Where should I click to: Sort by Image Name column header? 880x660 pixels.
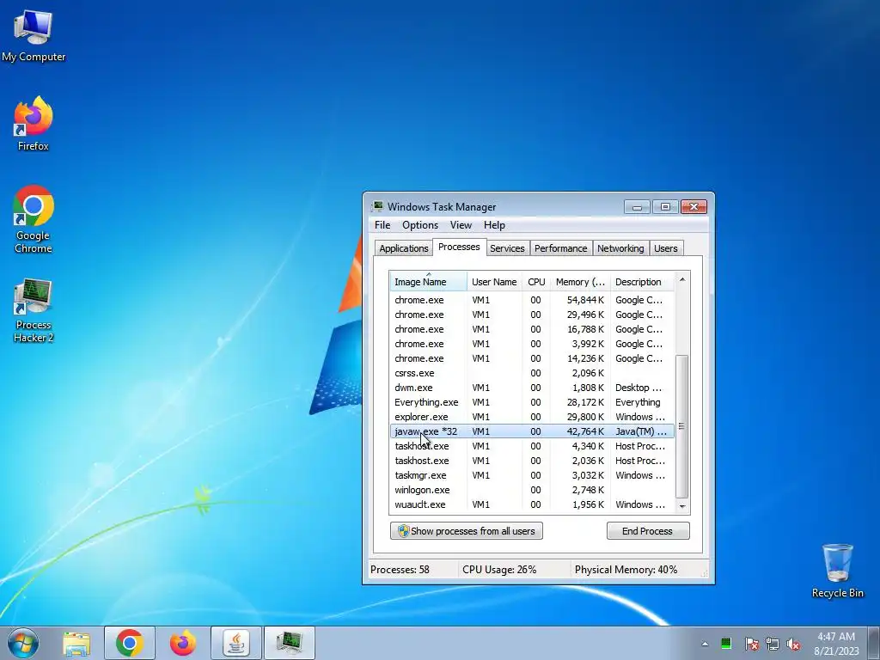point(428,282)
